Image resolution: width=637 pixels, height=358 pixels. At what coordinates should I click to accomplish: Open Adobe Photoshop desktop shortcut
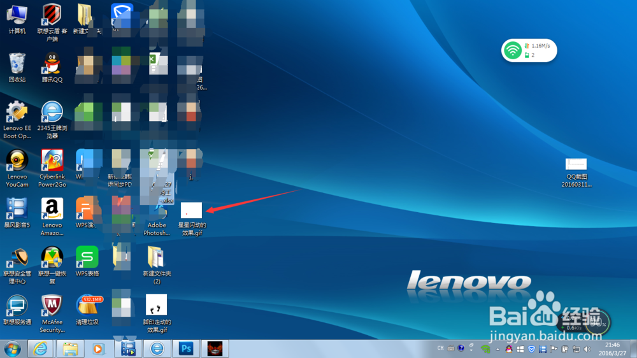click(157, 220)
